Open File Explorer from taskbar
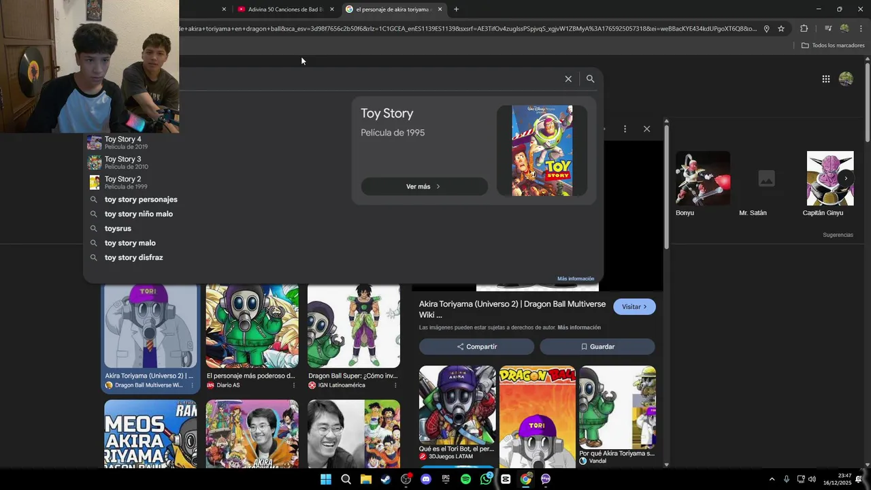This screenshot has height=490, width=871. [x=366, y=479]
